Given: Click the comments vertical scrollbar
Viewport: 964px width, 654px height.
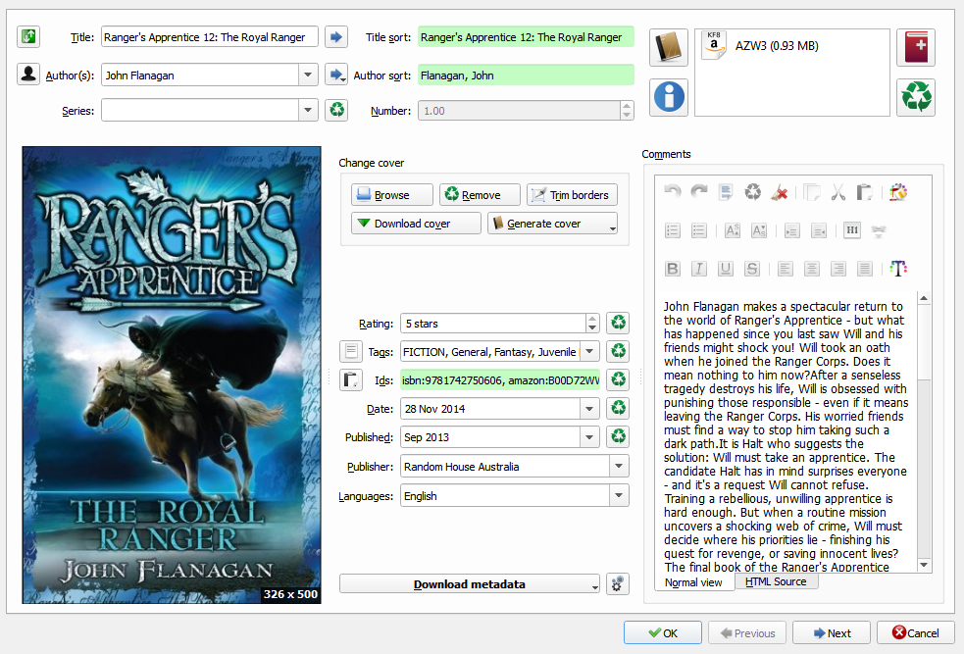Looking at the screenshot, I should click(x=924, y=431).
